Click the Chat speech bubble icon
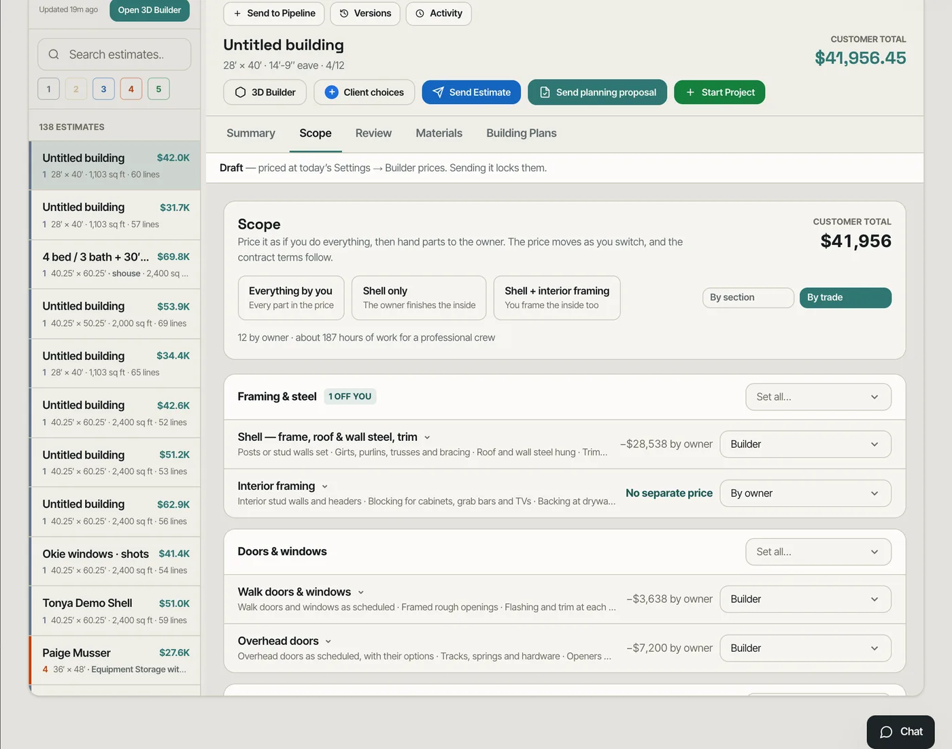The image size is (952, 749). pyautogui.click(x=886, y=732)
